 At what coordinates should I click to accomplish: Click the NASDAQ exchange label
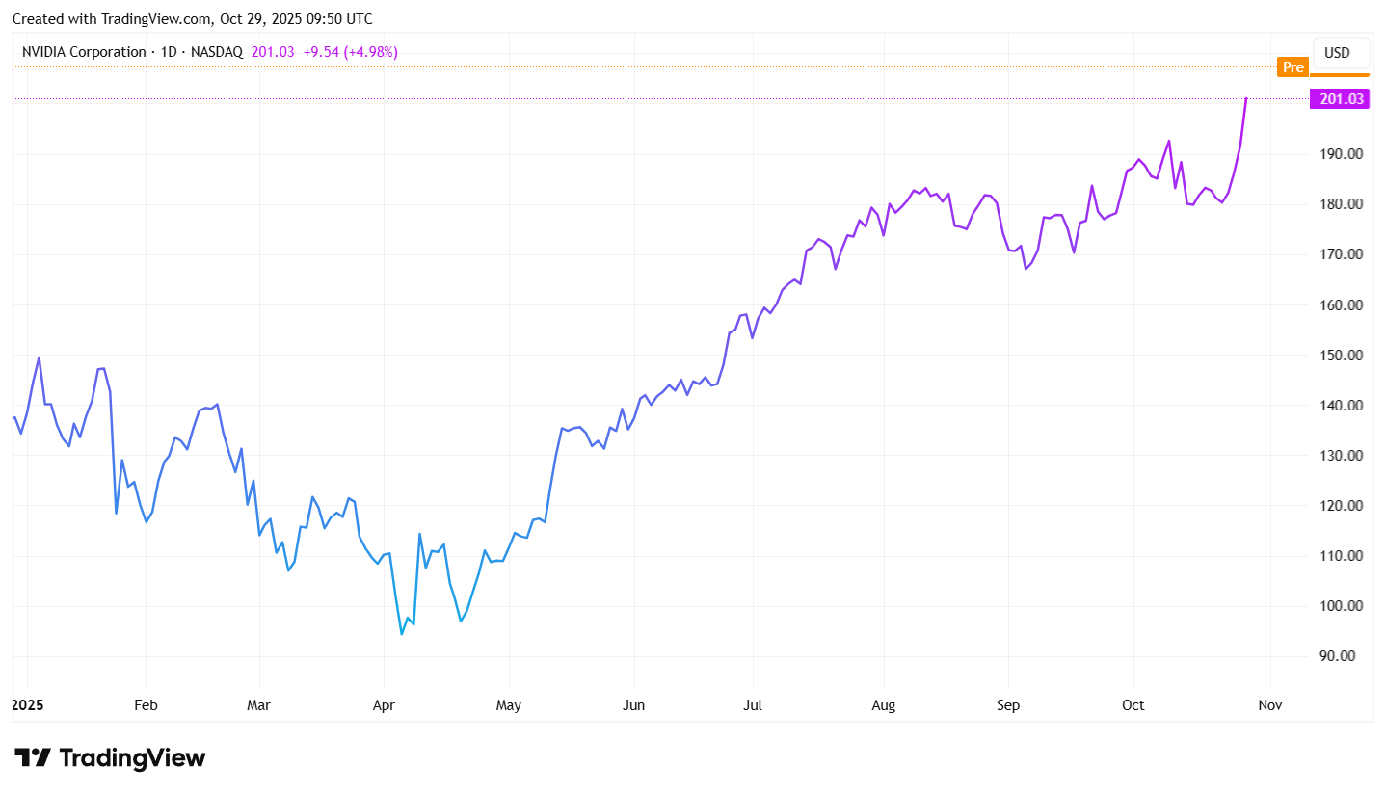[217, 52]
